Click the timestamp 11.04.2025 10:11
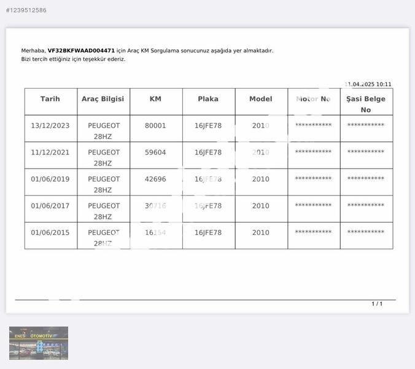Screen dimensions: 415x369 pos(368,84)
